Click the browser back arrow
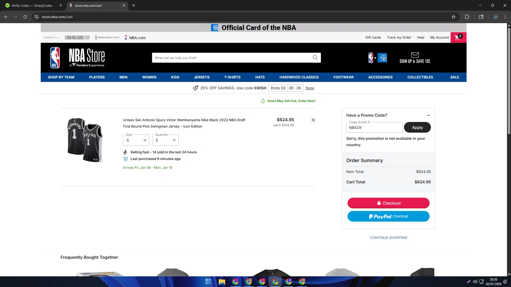The image size is (511, 287). point(6,17)
